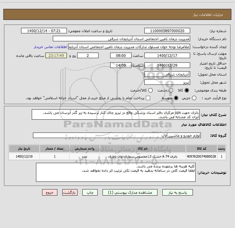
Task: Click column header کد کالا
Action: point(201,148)
